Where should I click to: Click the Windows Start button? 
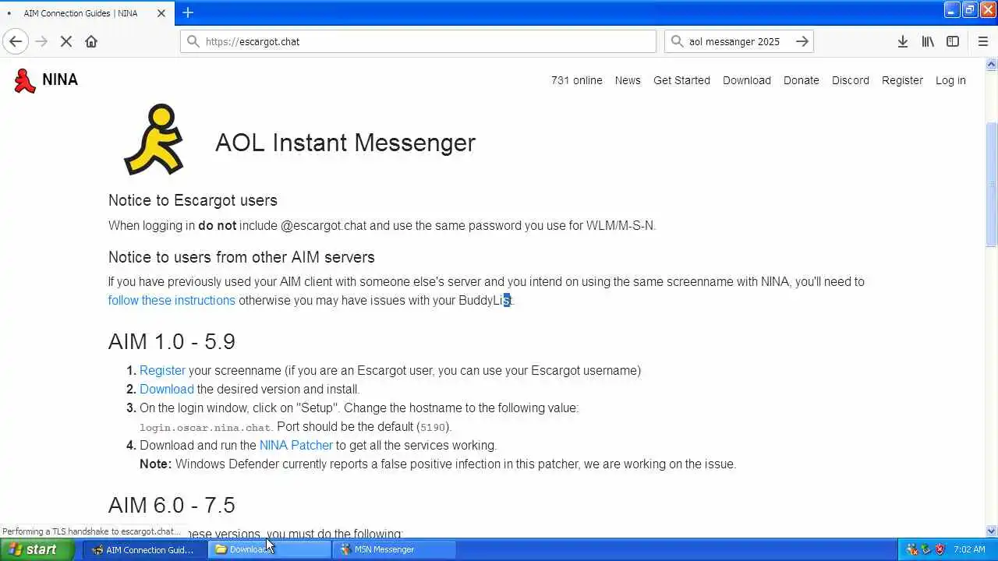[37, 549]
